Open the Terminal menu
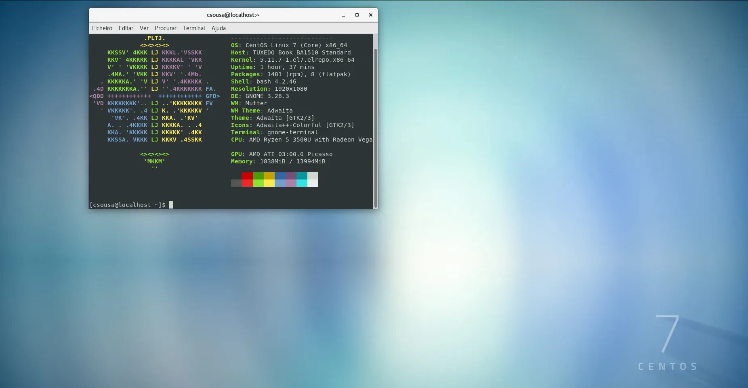 pyautogui.click(x=194, y=28)
